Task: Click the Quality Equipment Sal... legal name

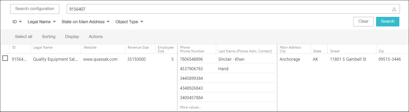Action: tap(55, 59)
